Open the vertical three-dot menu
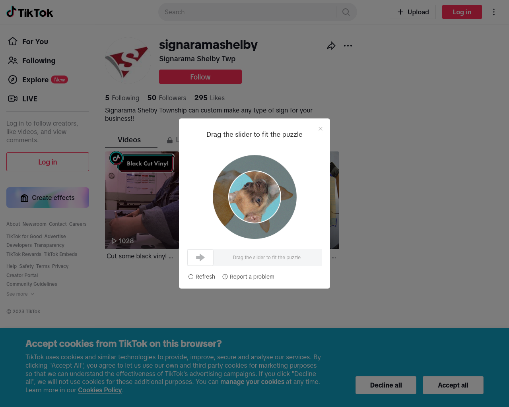509x407 pixels. coord(494,12)
